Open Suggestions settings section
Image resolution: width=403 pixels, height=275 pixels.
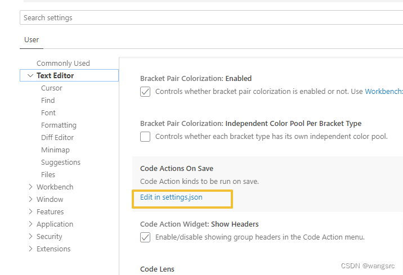[61, 163]
